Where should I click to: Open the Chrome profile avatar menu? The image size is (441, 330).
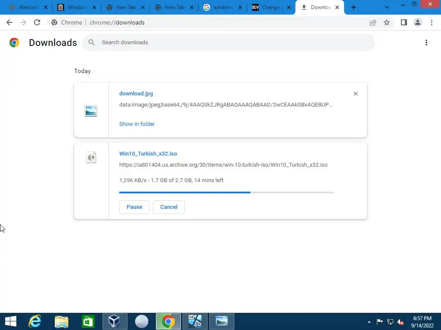pyautogui.click(x=418, y=22)
